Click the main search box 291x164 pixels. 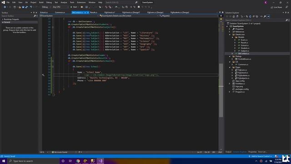click(x=121, y=2)
